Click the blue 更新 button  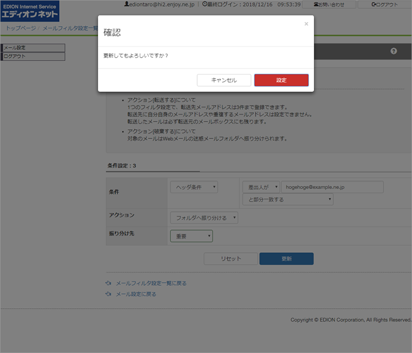[287, 259]
